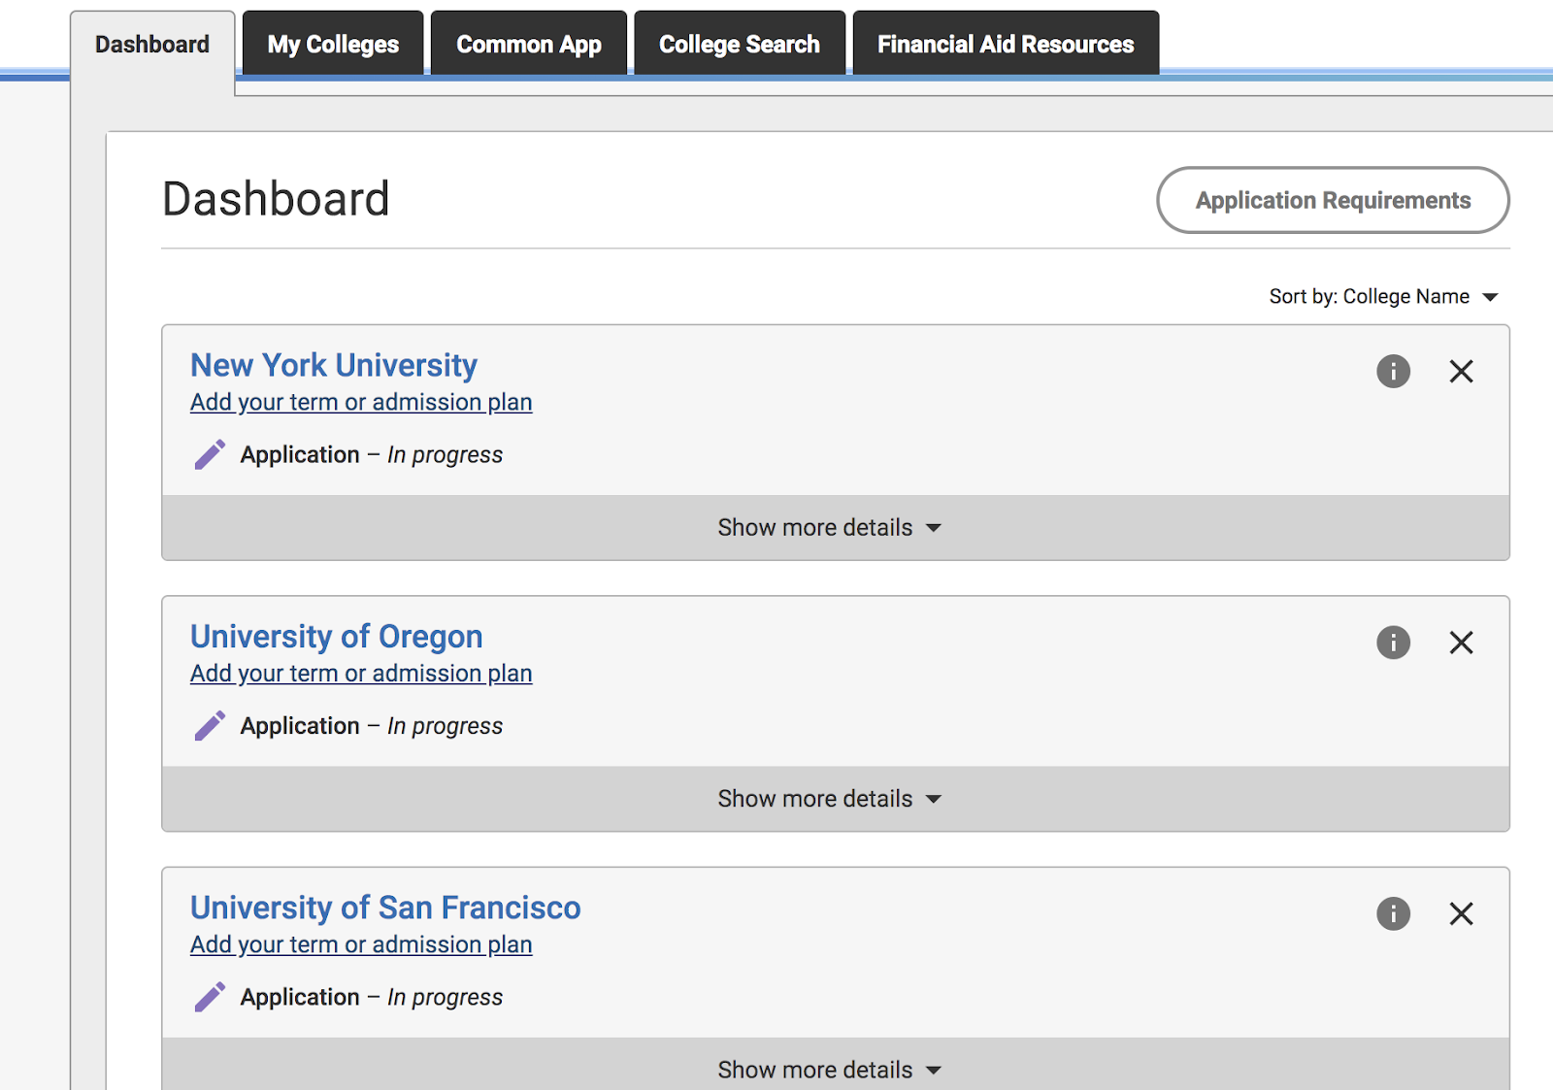Go to Financial Aid Resources
The width and height of the screenshot is (1553, 1090).
pyautogui.click(x=1006, y=43)
